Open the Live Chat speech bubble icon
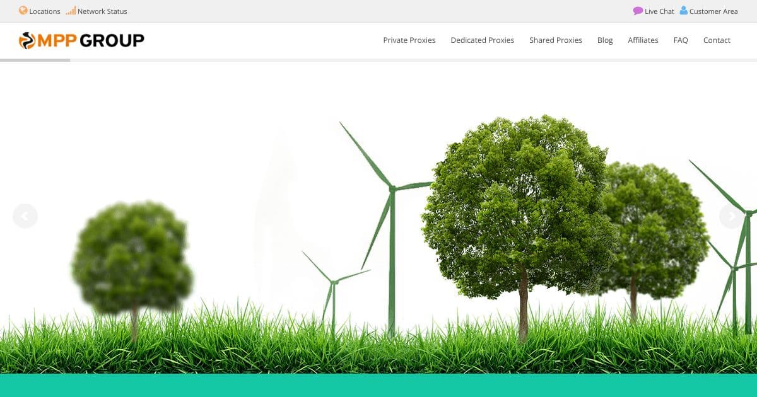The height and width of the screenshot is (397, 757). [x=638, y=11]
